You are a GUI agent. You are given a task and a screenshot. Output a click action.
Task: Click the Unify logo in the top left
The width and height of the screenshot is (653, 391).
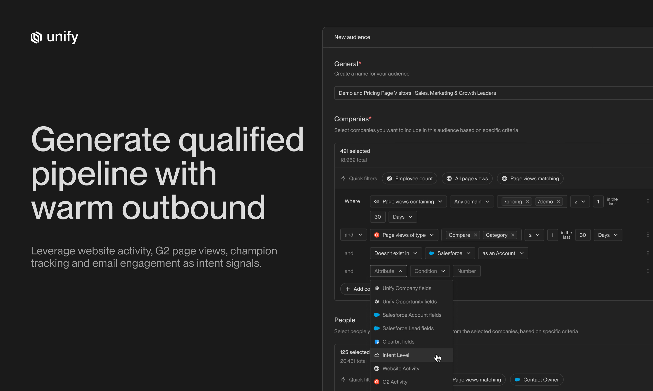point(54,37)
